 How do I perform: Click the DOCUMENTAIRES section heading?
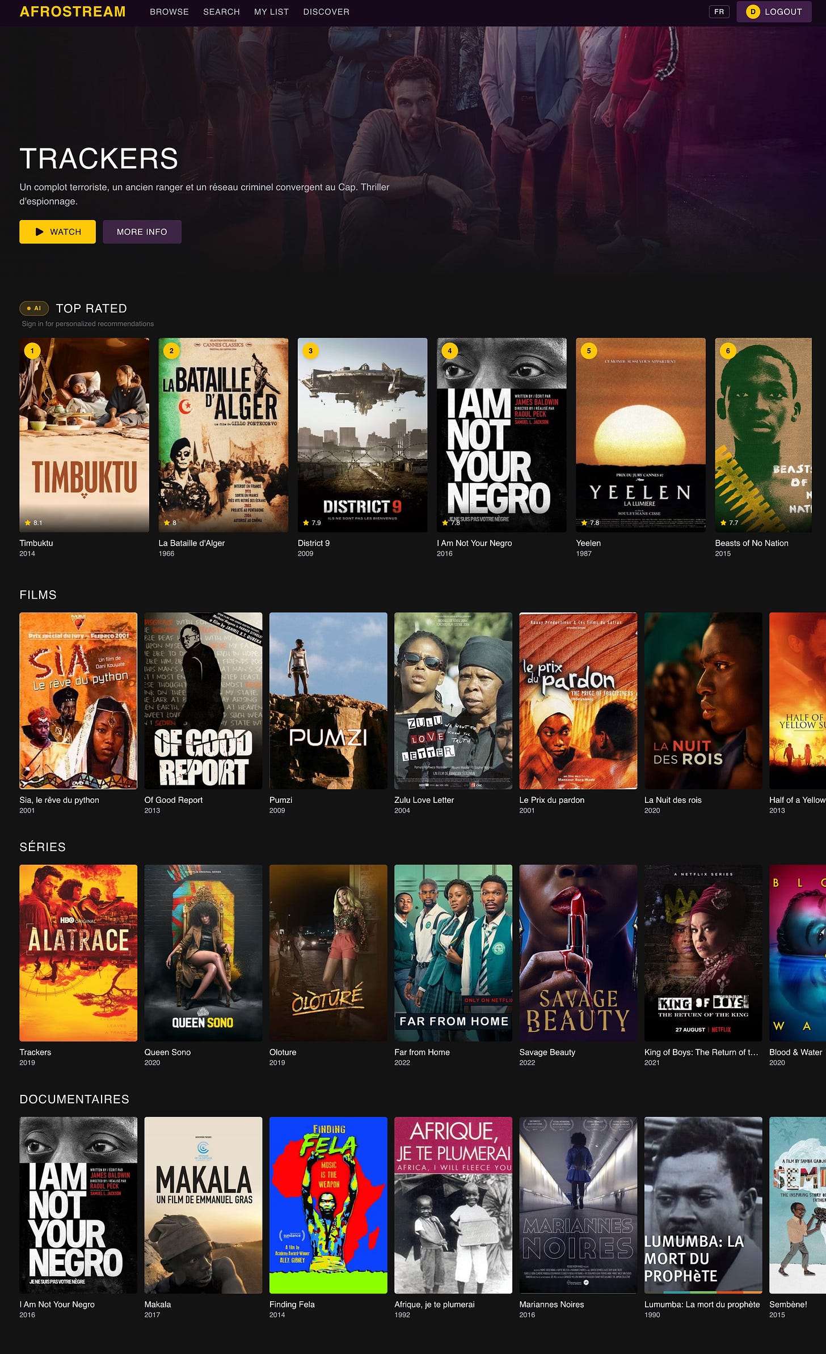click(x=74, y=1099)
